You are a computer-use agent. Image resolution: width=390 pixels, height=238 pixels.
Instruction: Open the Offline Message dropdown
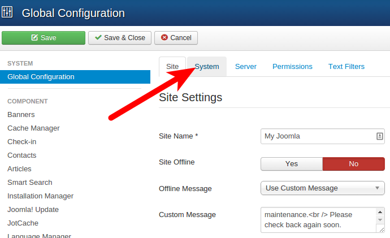[322, 188]
